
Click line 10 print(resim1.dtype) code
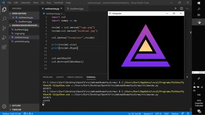click(65, 48)
